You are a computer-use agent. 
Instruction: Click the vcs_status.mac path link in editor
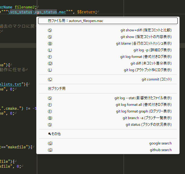[37, 12]
